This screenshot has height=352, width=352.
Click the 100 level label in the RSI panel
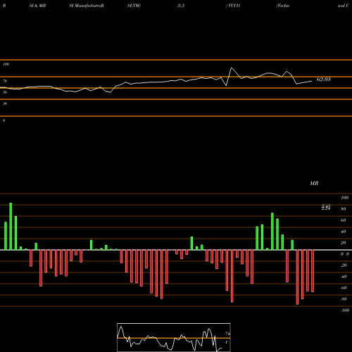[x=6, y=64]
